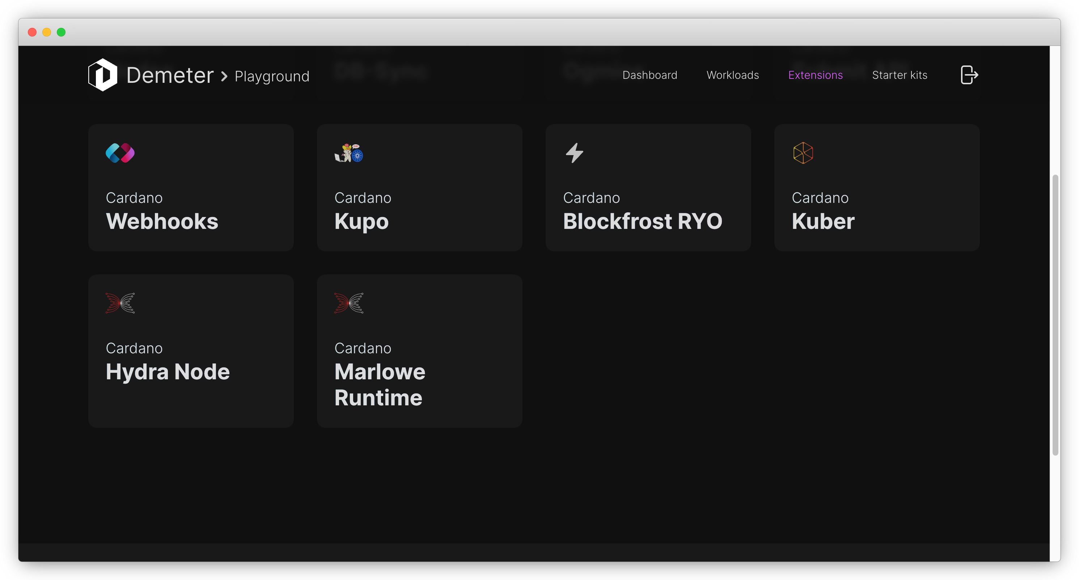Click the breadcrumb chevron after Demeter
The height and width of the screenshot is (580, 1079).
224,76
